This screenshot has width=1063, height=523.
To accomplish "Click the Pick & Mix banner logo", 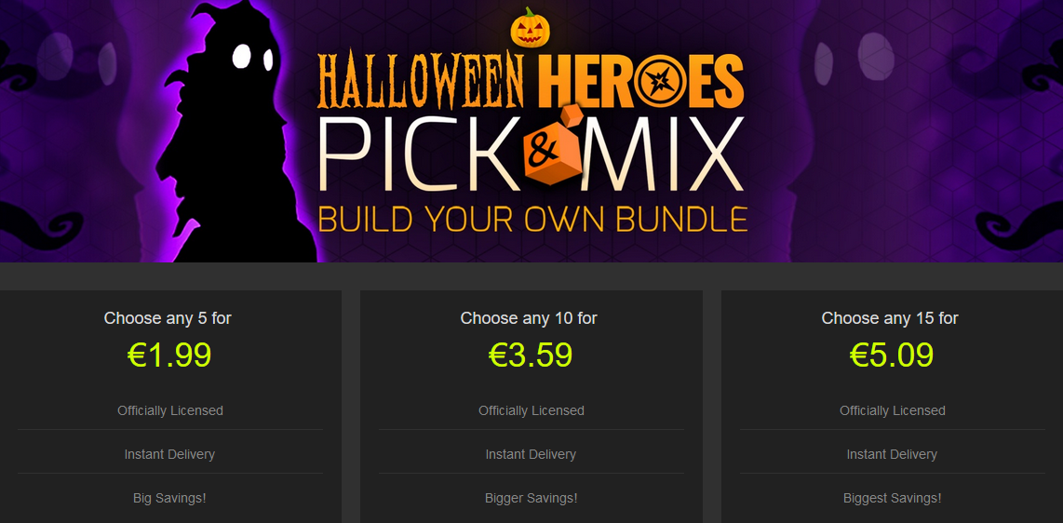I will (531, 154).
